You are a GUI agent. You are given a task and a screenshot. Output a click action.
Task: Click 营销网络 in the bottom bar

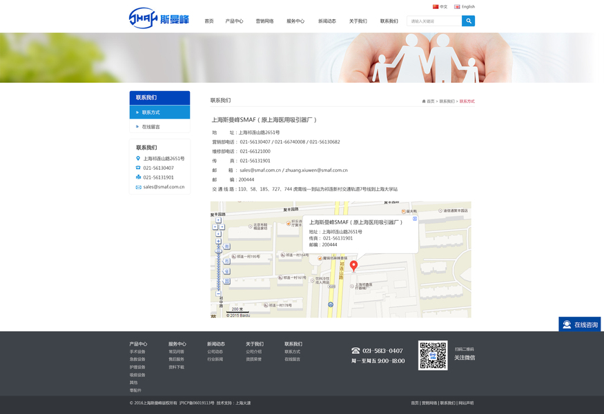429,403
